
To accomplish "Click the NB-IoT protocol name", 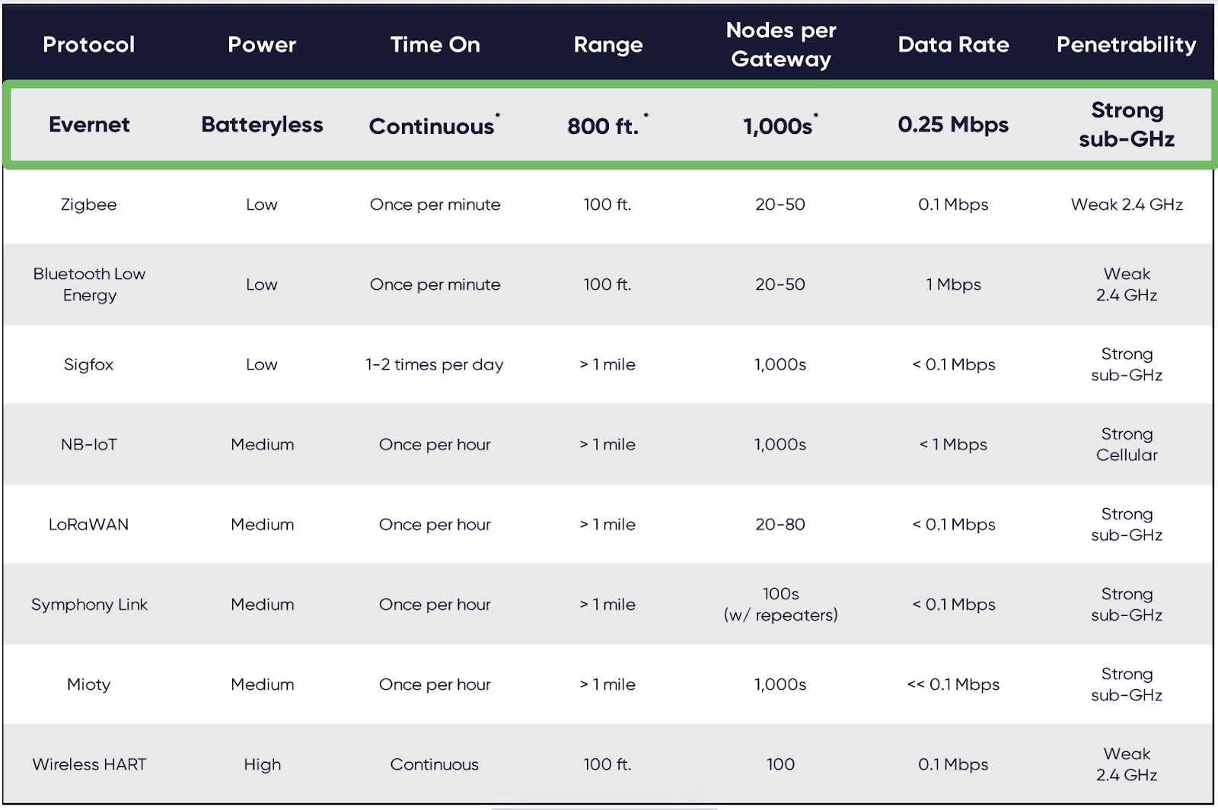I will [89, 444].
